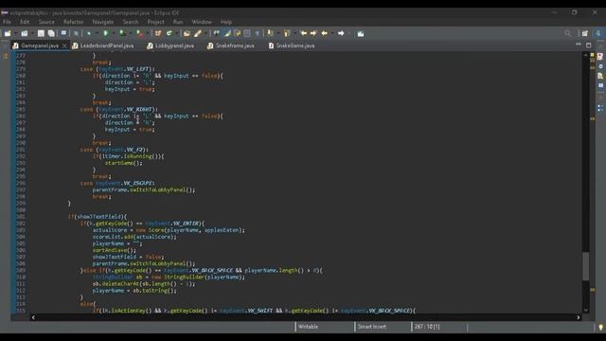606x341 pixels.
Task: Minimize the editor area
Action: click(x=579, y=45)
